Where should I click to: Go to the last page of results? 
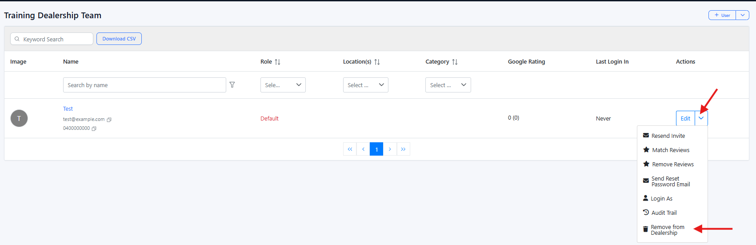[403, 149]
